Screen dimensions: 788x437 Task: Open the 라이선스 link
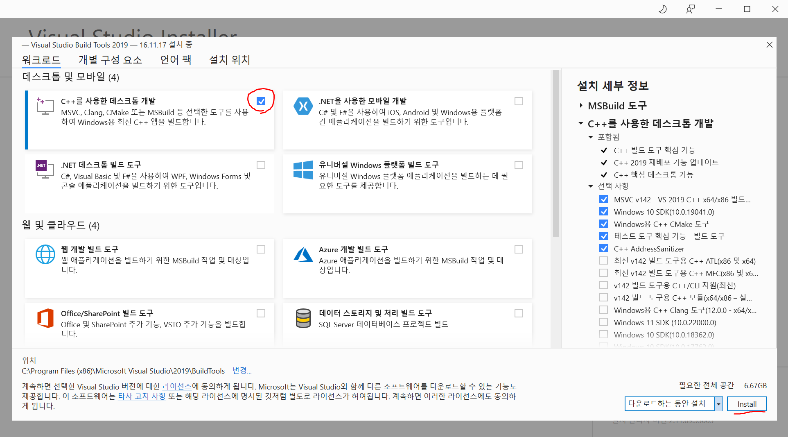177,386
